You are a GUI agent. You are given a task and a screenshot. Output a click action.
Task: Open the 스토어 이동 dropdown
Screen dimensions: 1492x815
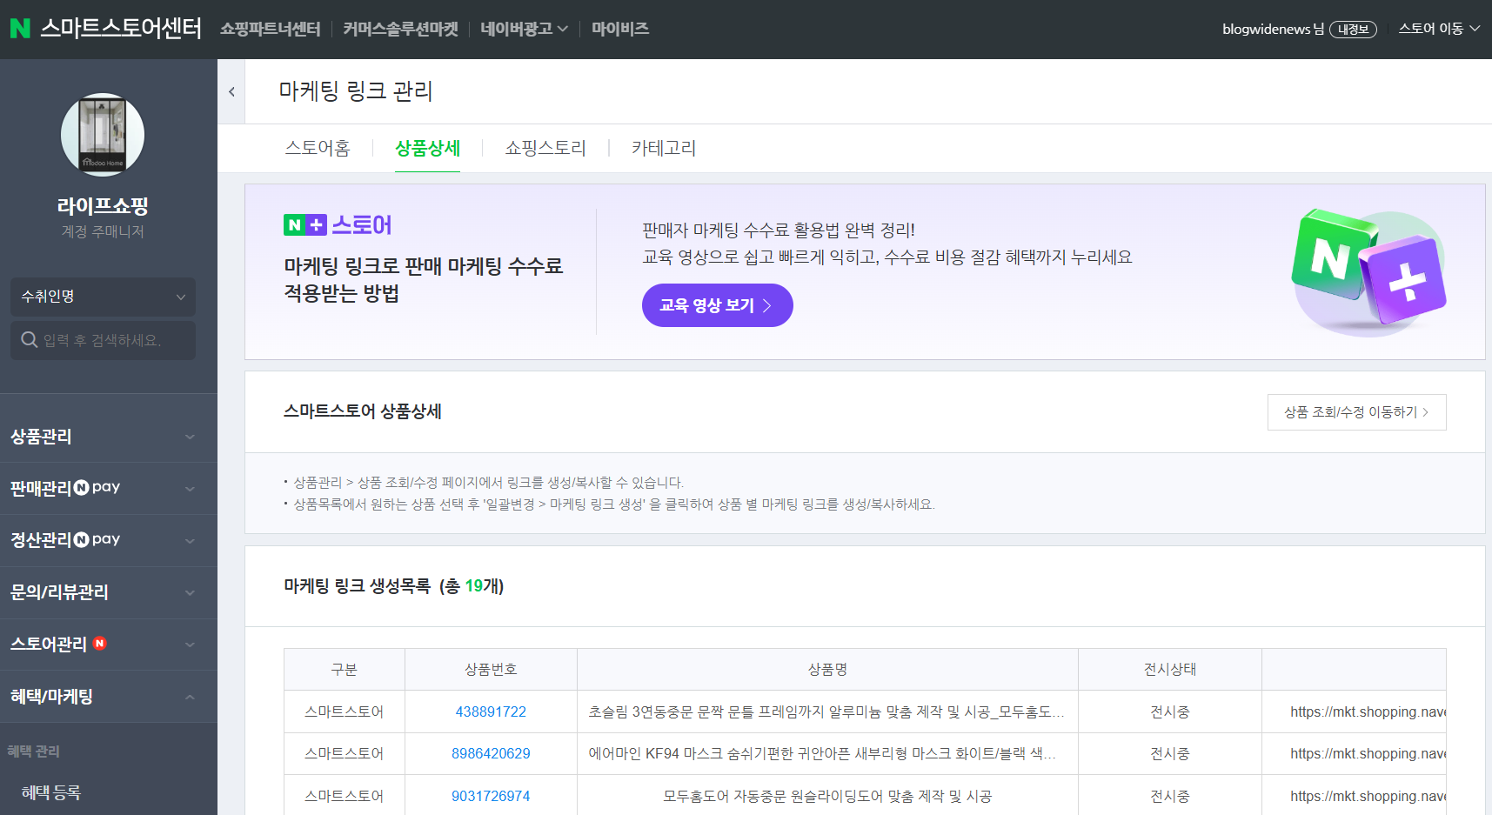[x=1439, y=29]
